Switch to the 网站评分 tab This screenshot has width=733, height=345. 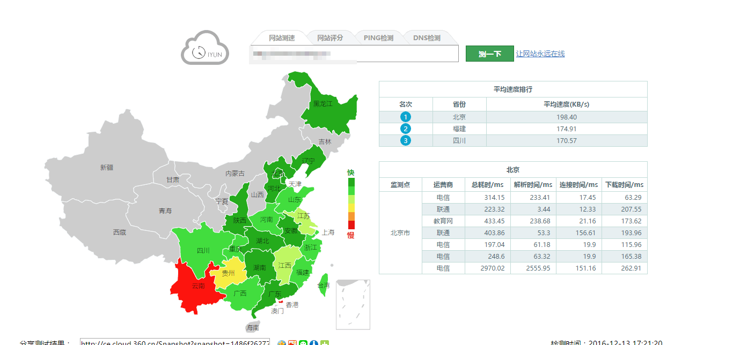329,38
